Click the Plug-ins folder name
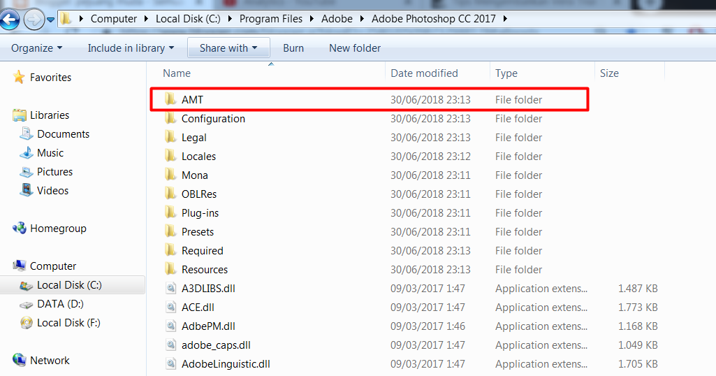This screenshot has height=376, width=716. coord(200,213)
